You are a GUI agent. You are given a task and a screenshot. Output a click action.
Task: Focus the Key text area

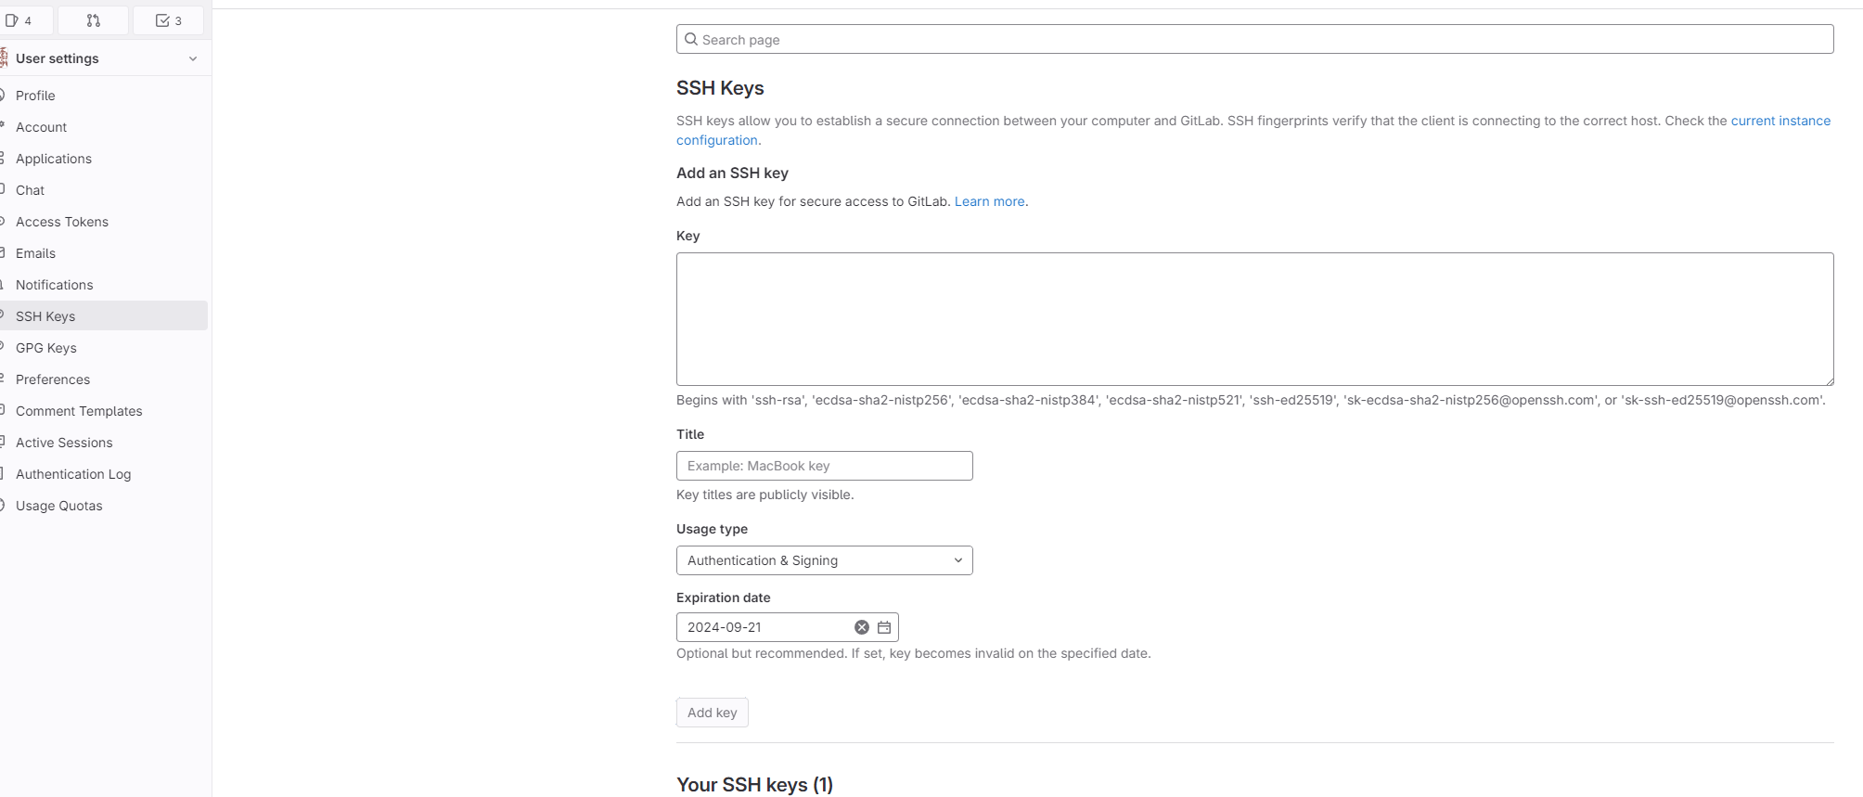(x=1254, y=319)
